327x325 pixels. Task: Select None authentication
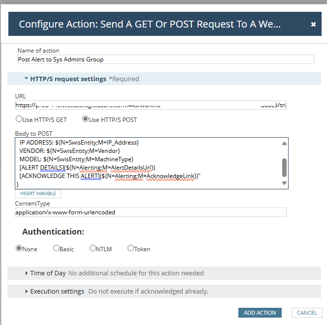pyautogui.click(x=19, y=248)
